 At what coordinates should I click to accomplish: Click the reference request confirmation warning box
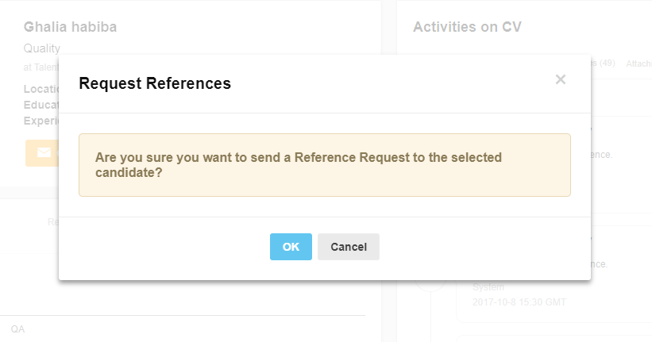click(x=325, y=165)
